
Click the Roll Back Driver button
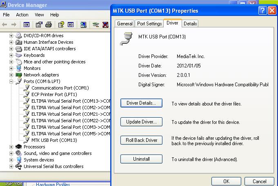click(x=141, y=140)
